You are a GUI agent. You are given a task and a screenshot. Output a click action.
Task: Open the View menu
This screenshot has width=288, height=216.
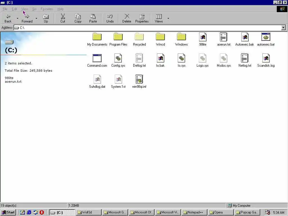(24, 9)
